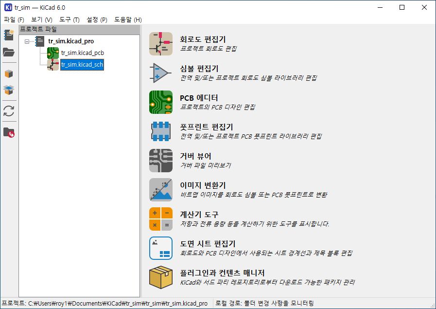
Task: Select tr_sim.kicad_pro root tree item
Action: (71, 41)
